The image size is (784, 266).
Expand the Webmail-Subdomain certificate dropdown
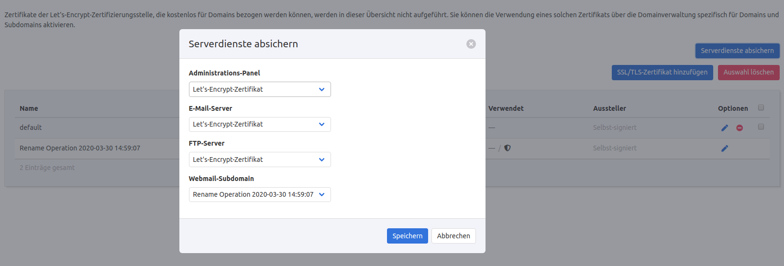(260, 195)
